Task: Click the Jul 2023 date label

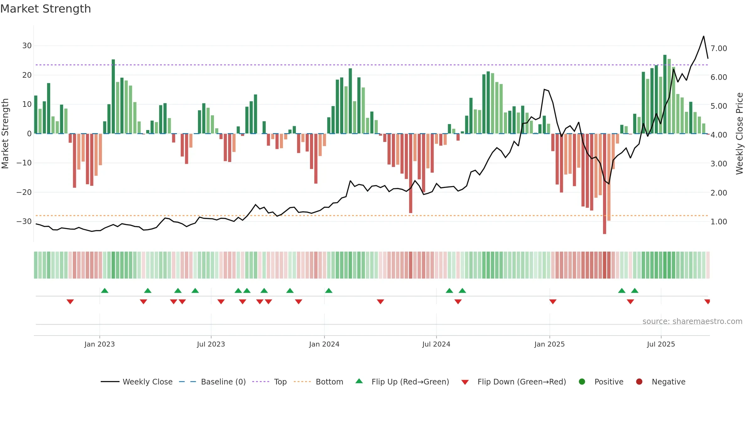Action: pyautogui.click(x=211, y=344)
